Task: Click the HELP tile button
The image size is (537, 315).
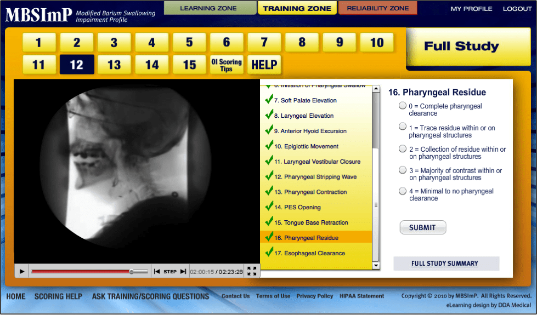Action: click(x=264, y=65)
